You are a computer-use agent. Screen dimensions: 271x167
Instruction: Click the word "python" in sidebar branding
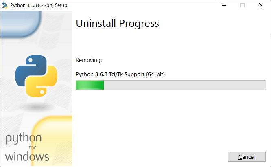coord(24,139)
